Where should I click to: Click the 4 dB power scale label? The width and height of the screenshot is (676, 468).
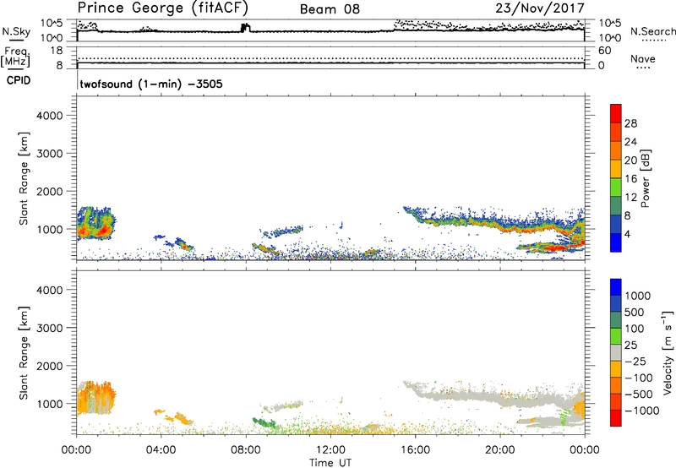pos(628,234)
